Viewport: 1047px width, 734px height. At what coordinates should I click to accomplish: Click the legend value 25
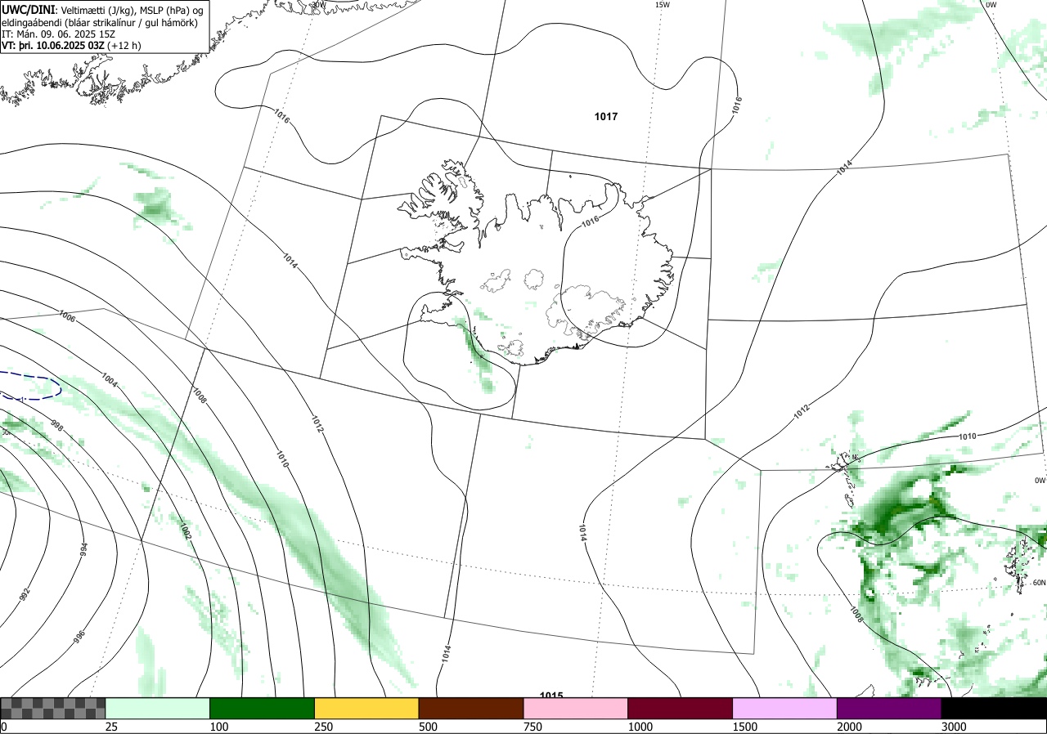click(110, 727)
